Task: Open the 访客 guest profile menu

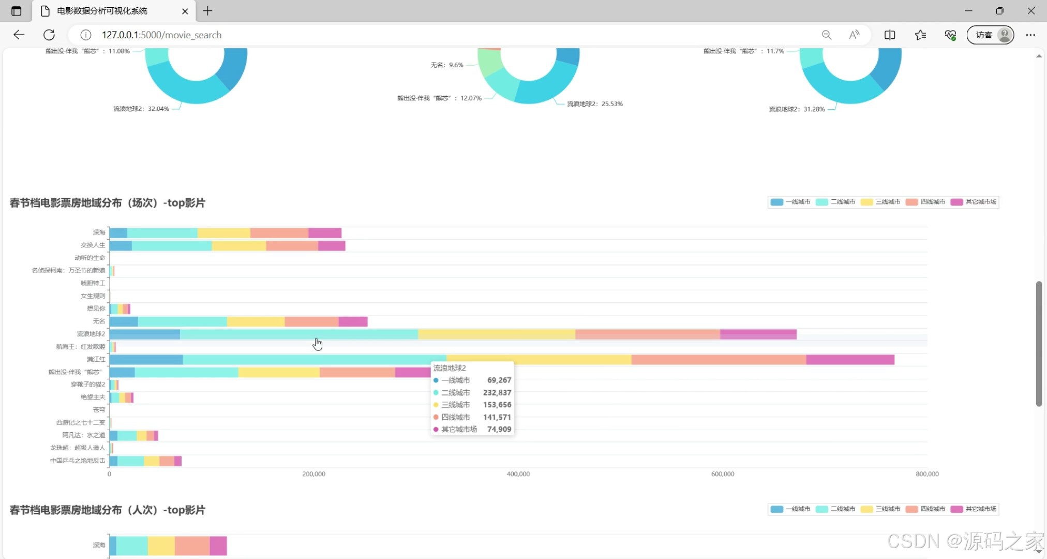Action: pyautogui.click(x=990, y=35)
